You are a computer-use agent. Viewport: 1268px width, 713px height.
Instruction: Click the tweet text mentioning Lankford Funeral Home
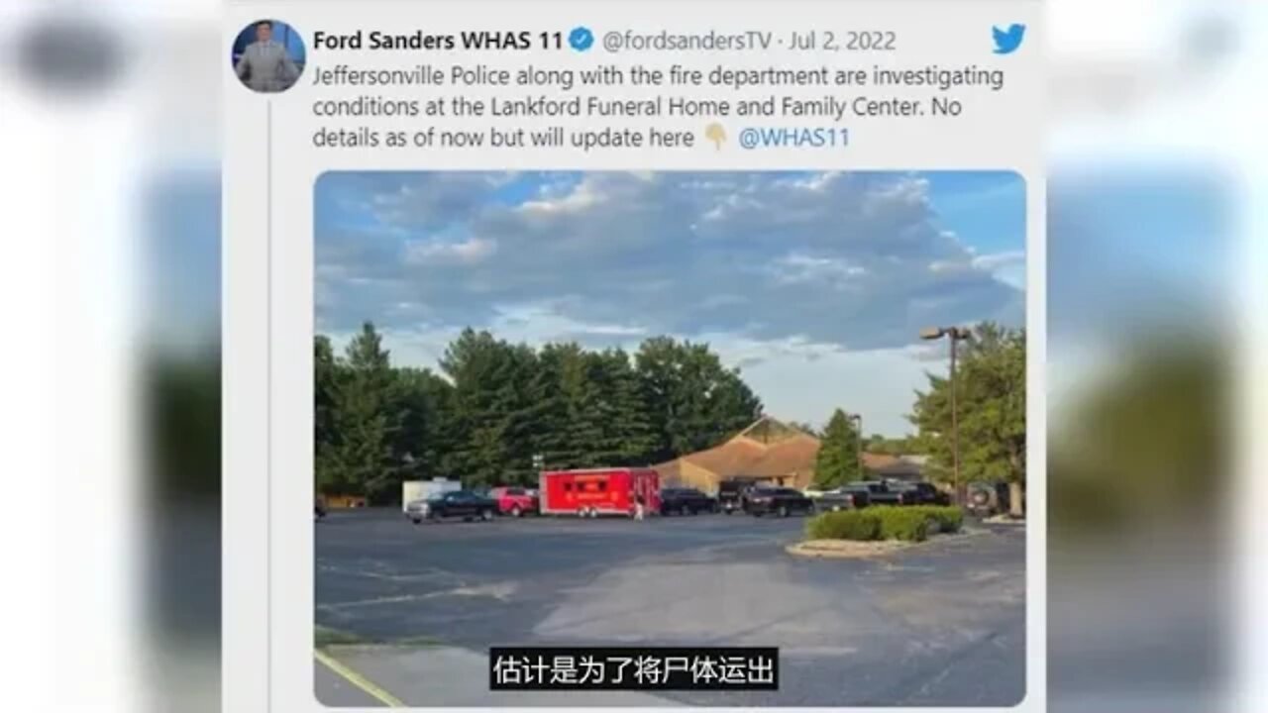coord(658,107)
